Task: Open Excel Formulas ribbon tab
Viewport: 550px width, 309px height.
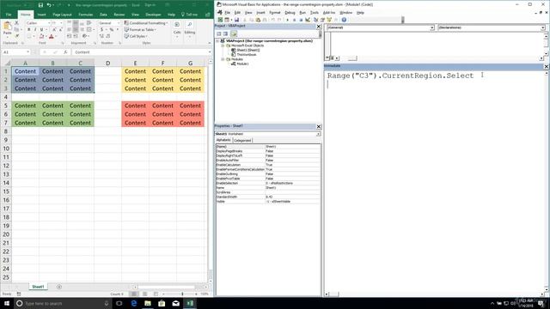Action: coord(86,15)
